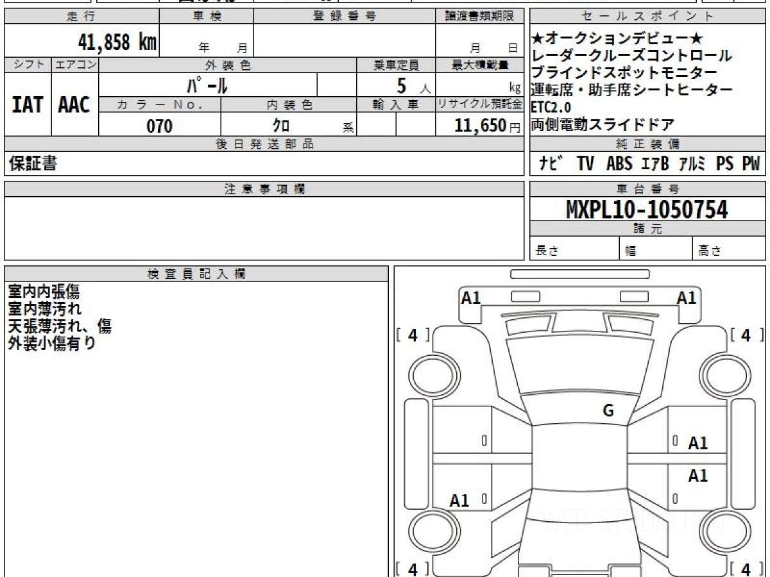
Task: Select the IAT transmission value
Action: pyautogui.click(x=28, y=105)
